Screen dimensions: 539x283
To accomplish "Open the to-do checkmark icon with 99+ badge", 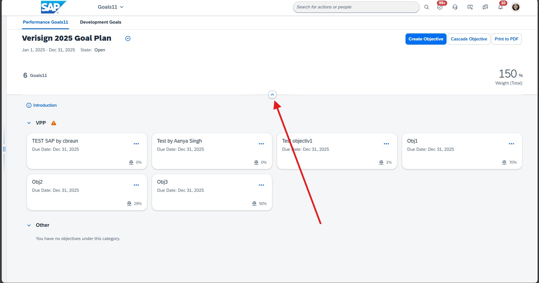I will point(440,7).
